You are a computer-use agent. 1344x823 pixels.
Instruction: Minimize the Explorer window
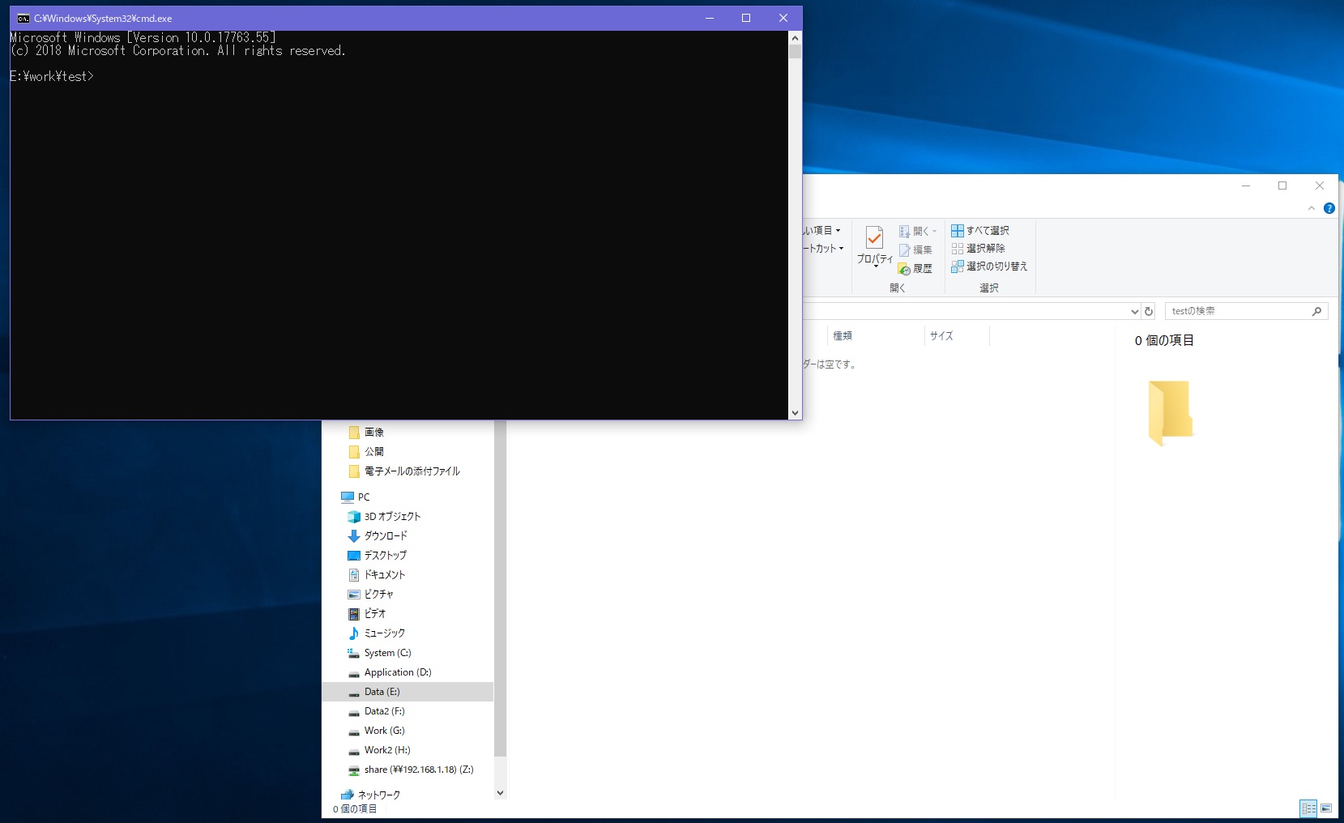tap(1246, 185)
